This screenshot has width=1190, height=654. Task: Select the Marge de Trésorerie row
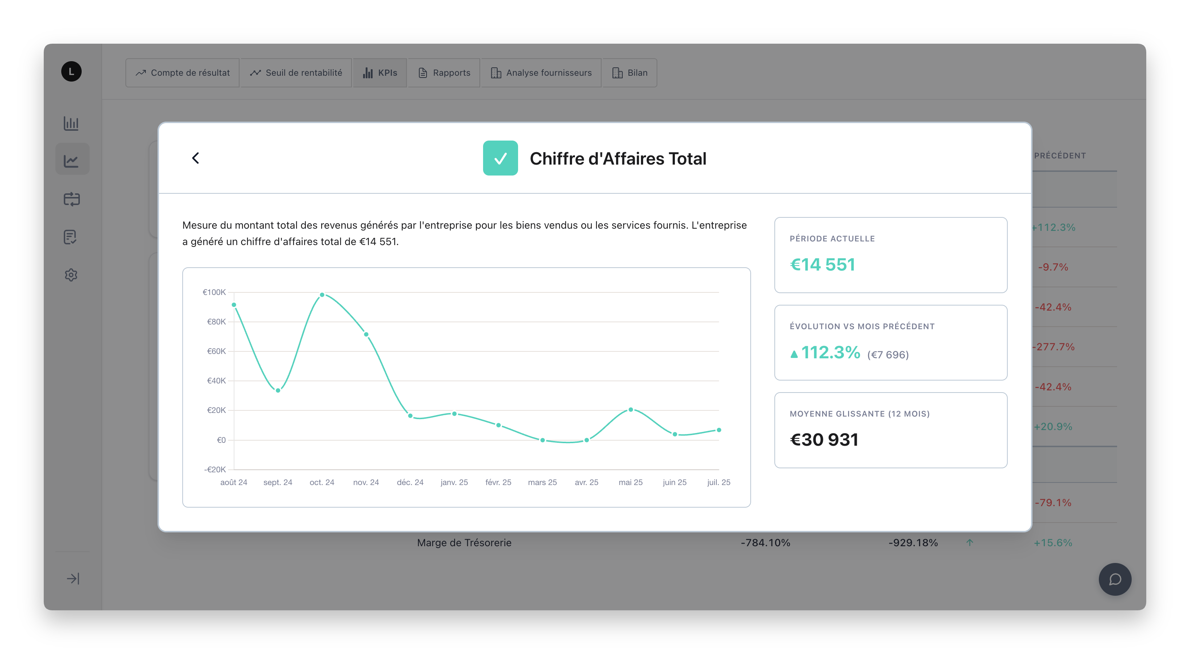click(x=464, y=542)
